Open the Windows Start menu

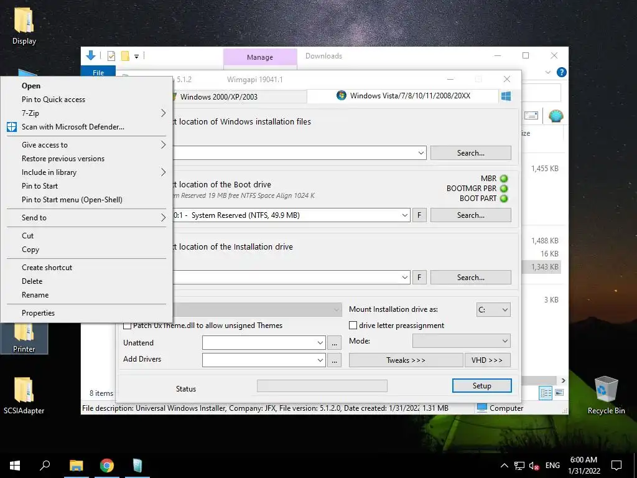[15, 466]
